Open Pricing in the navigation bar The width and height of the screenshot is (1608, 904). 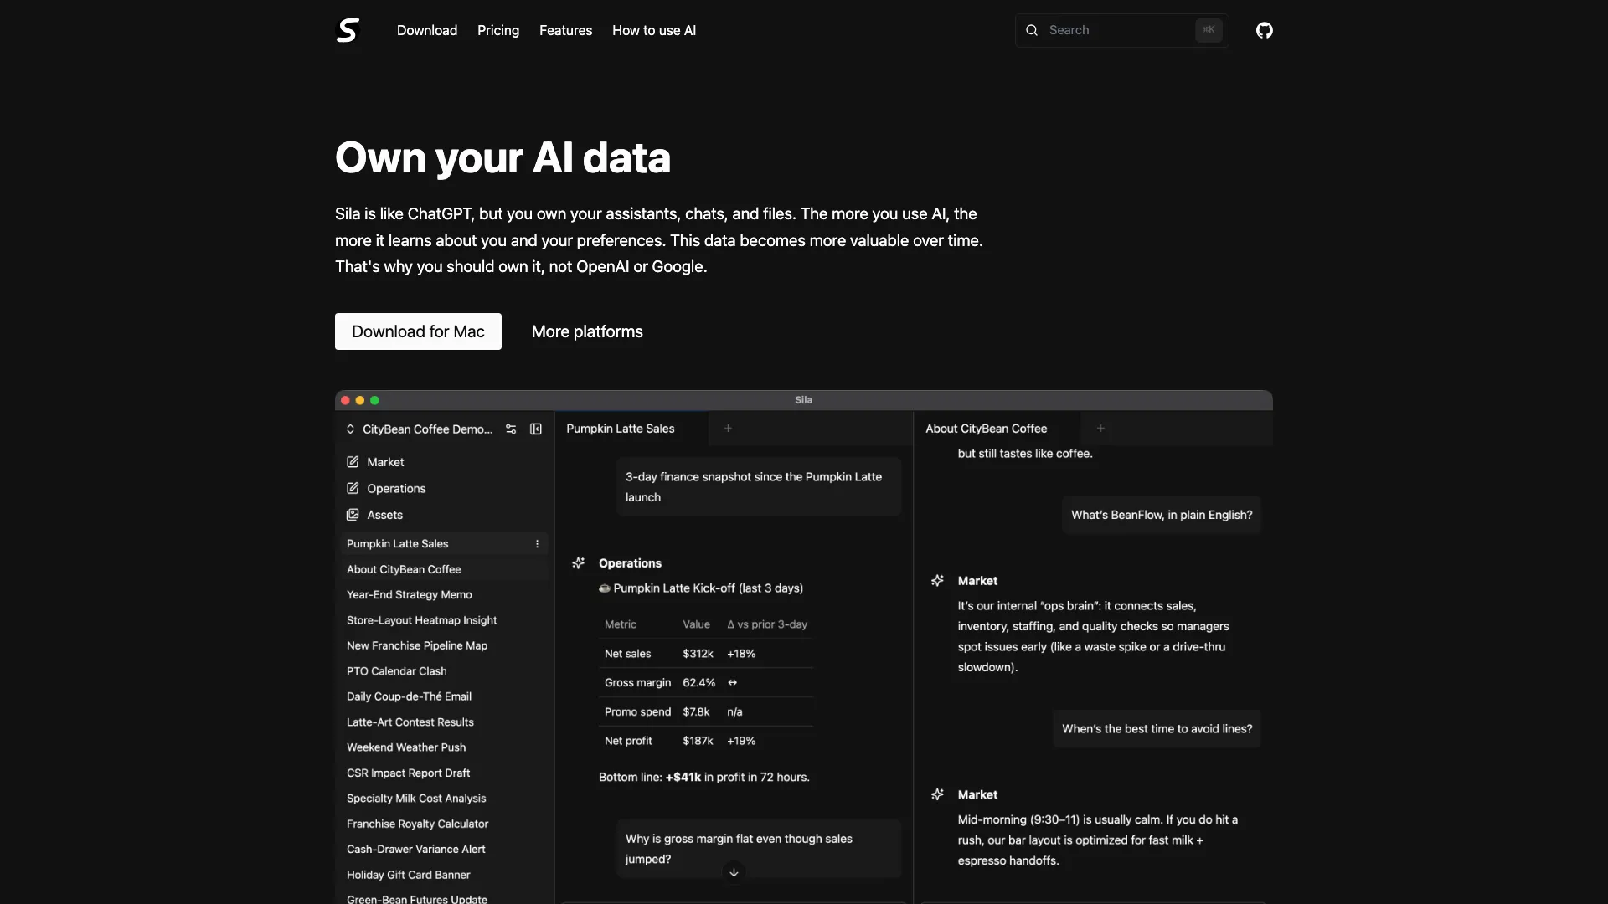498,30
